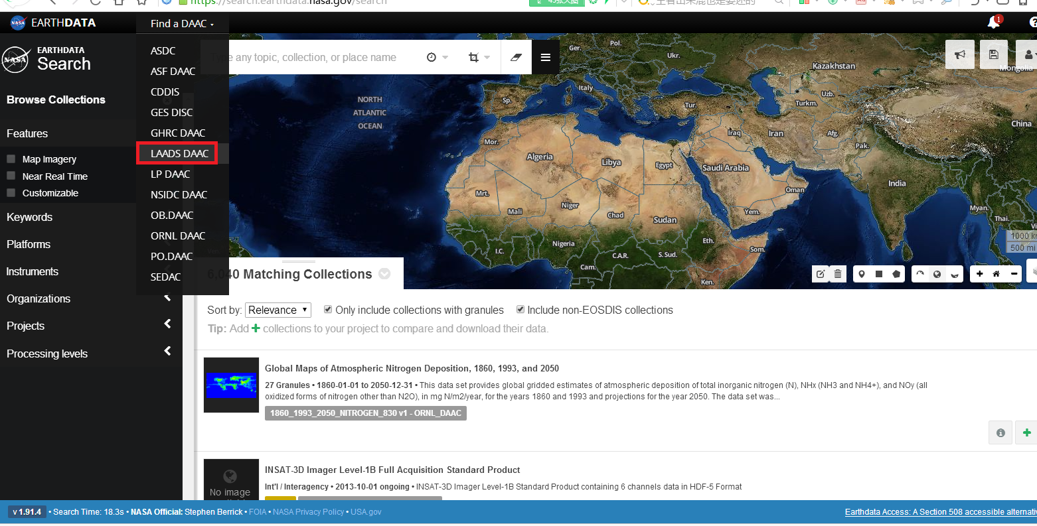Open the Find a DAAC dropdown
Viewport: 1037px width, 526px height.
point(183,23)
